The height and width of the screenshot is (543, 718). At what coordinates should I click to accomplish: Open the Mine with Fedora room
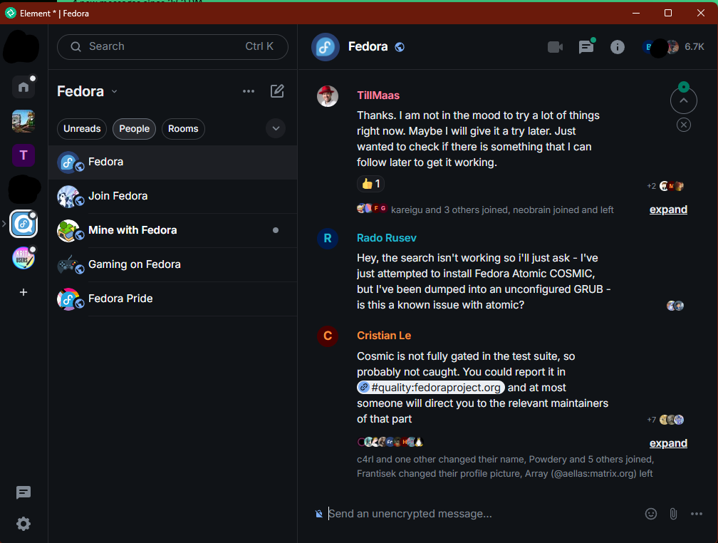point(132,230)
